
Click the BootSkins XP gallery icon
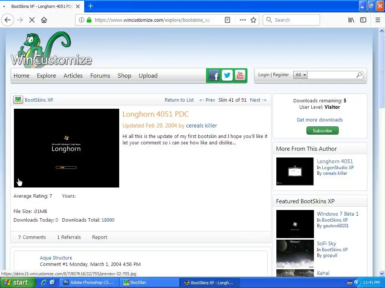point(18,100)
